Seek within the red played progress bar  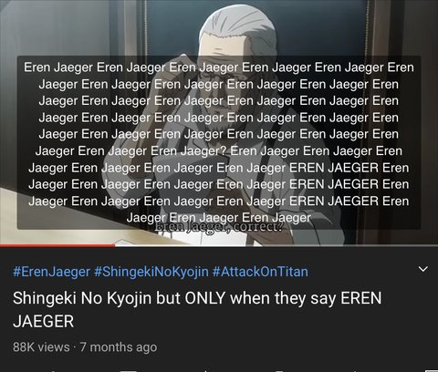pyautogui.click(x=57, y=245)
